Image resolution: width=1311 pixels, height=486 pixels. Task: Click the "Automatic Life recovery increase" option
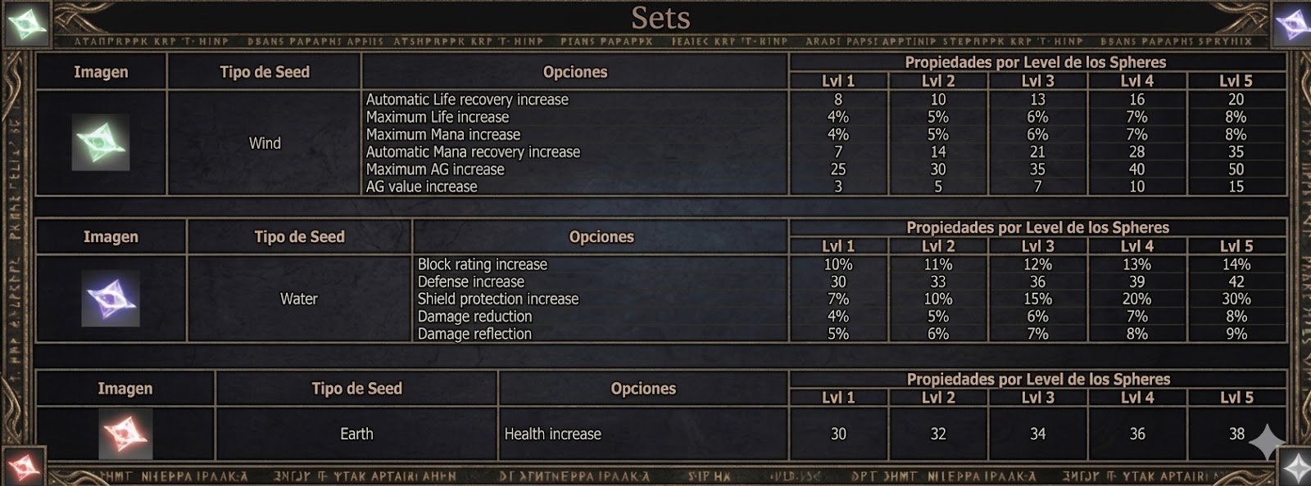[x=467, y=99]
